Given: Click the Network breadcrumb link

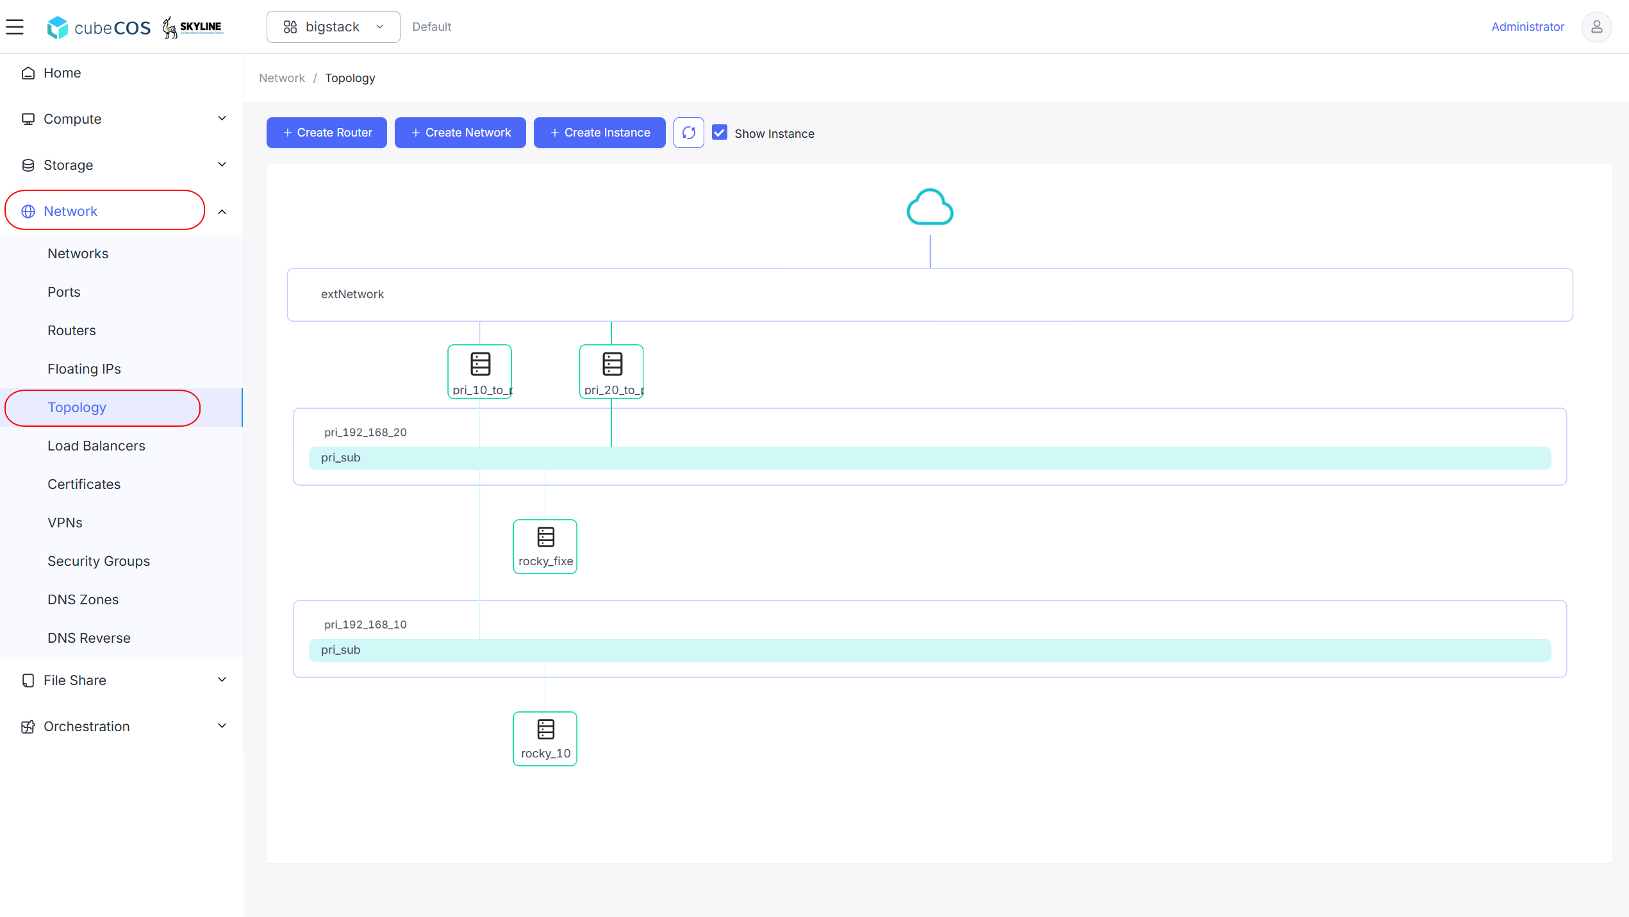Looking at the screenshot, I should [x=282, y=78].
